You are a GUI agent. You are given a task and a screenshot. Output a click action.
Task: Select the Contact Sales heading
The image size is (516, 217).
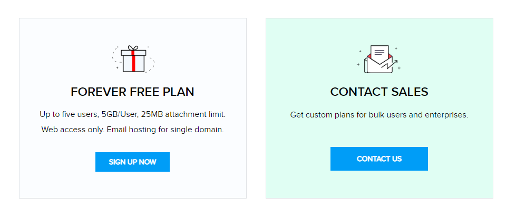(x=379, y=92)
